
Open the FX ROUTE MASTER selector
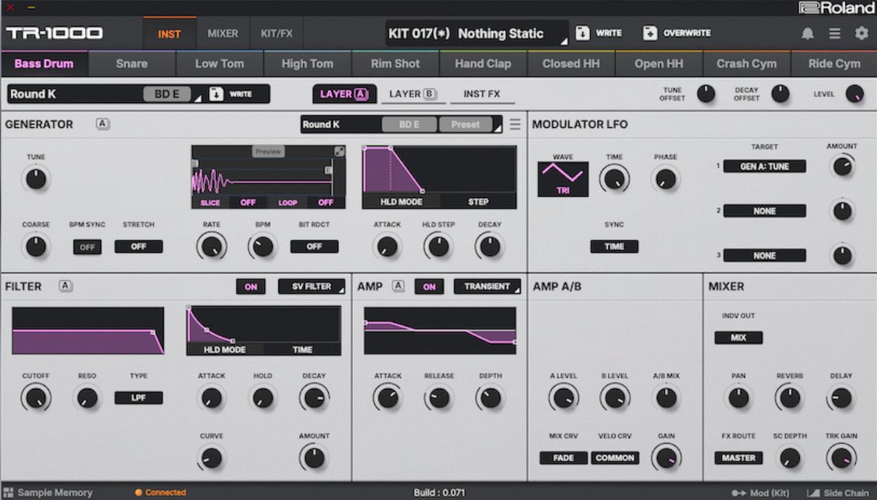click(739, 458)
